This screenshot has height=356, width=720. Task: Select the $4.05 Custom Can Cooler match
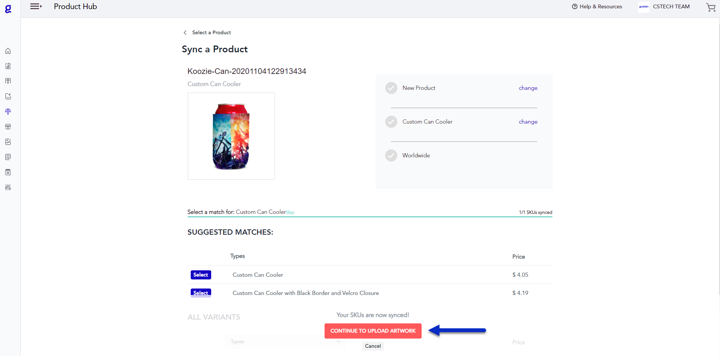[x=201, y=275]
